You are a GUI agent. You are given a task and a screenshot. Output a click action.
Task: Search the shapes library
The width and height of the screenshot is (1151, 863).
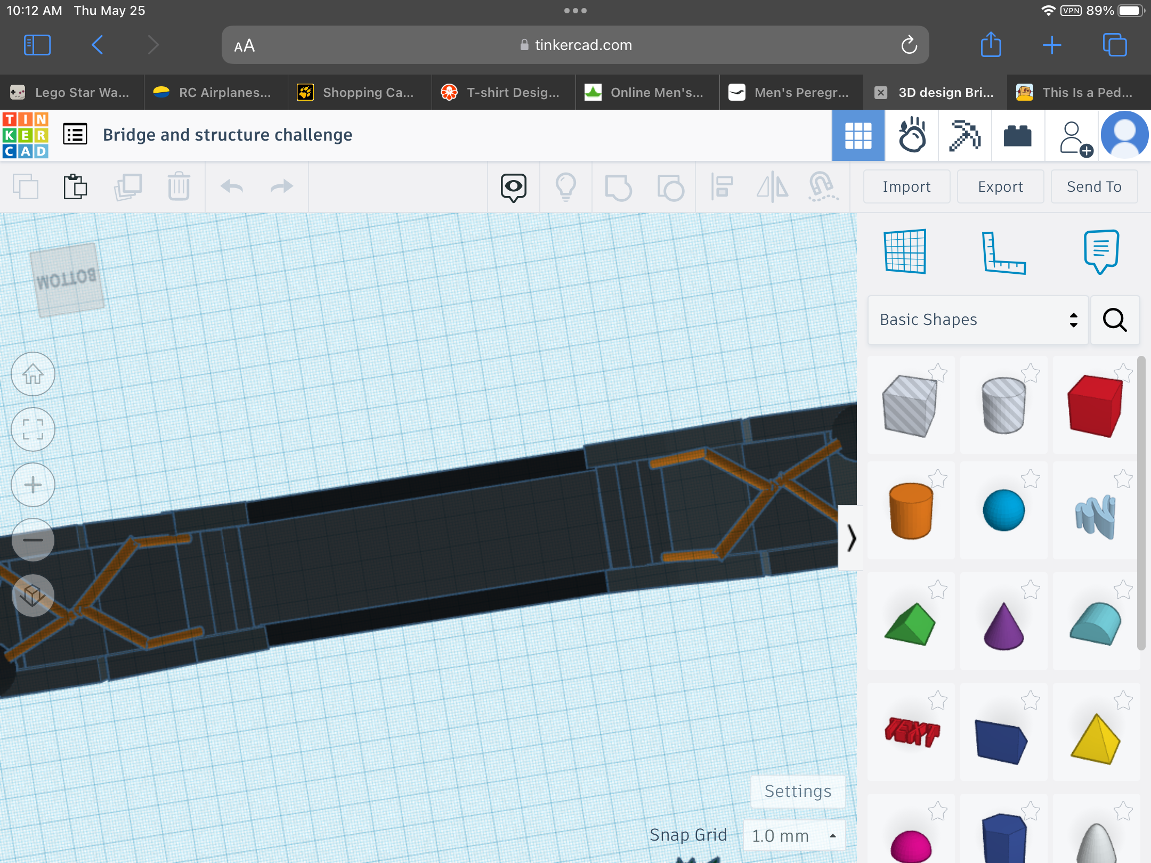click(1115, 320)
